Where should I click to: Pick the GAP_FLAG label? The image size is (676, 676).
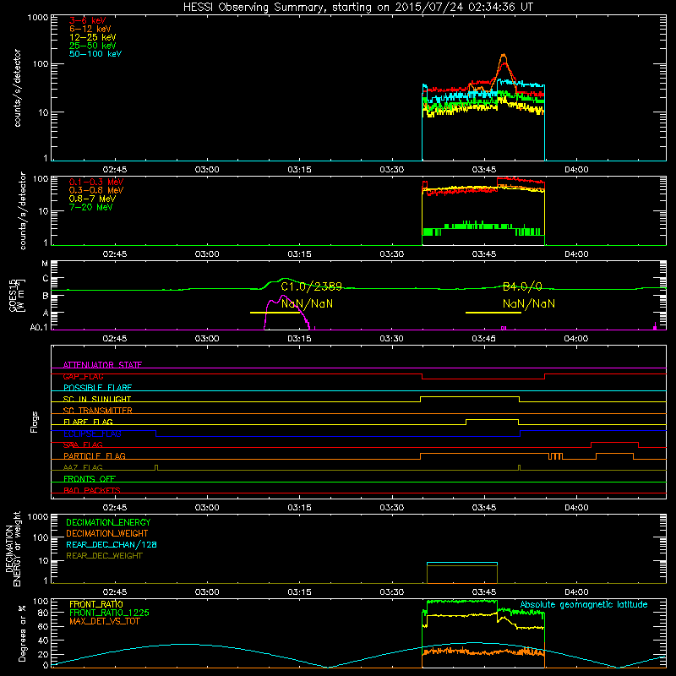(x=83, y=376)
